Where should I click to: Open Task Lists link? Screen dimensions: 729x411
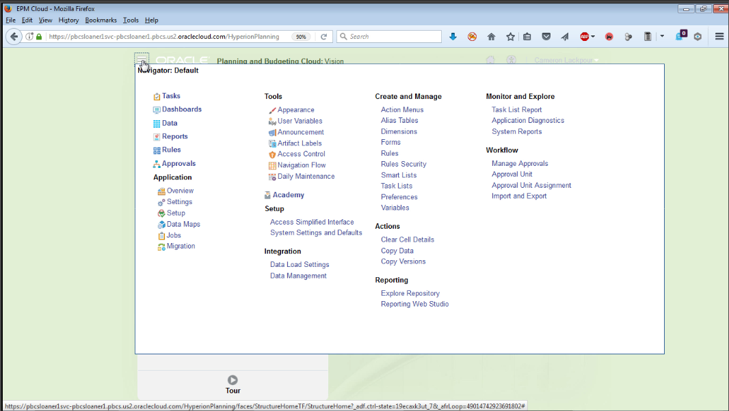397,186
